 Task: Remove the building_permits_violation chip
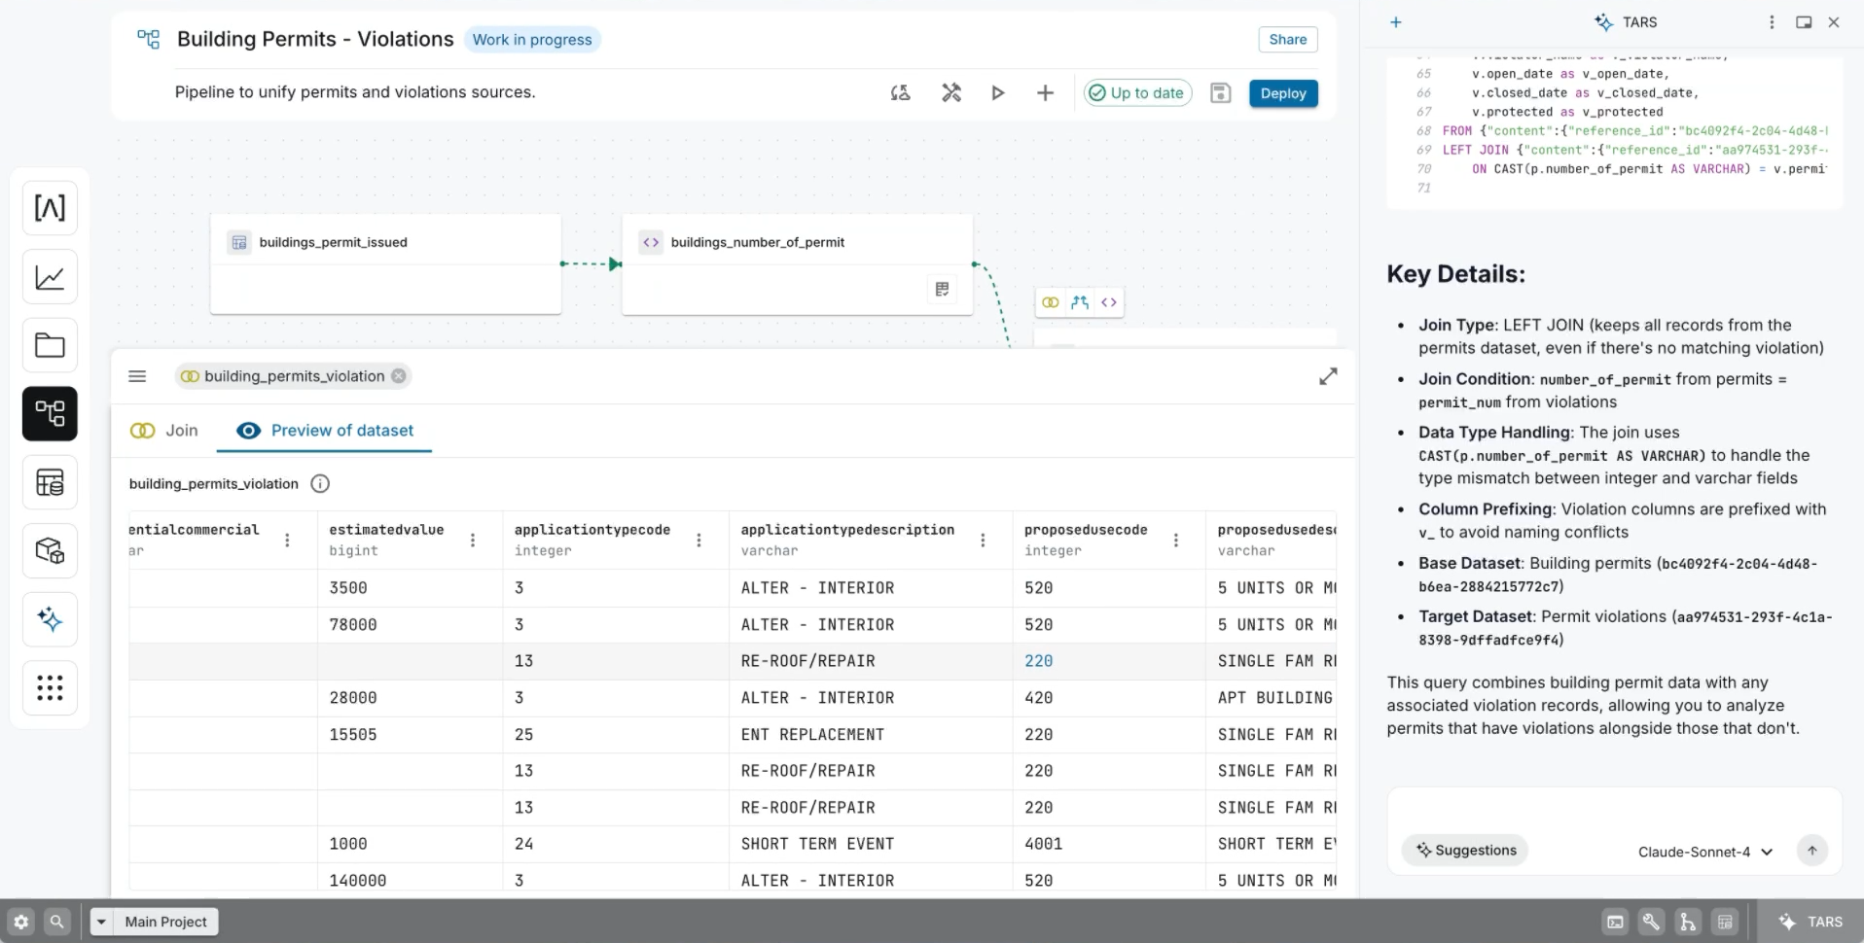(x=398, y=376)
